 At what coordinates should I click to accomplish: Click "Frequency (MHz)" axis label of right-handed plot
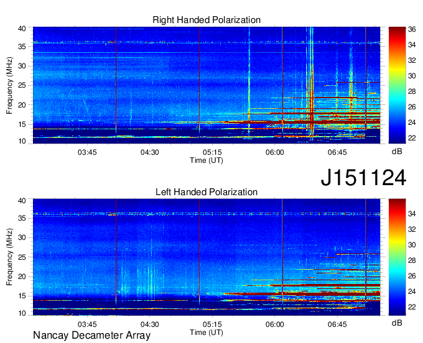coord(9,85)
